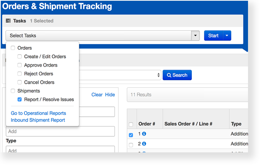Viewport: 264px width, 166px height.
Task: Uncheck Report / Resolve Issues checkbox
Action: tap(20, 100)
